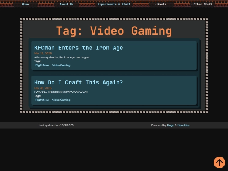This screenshot has height=171, width=228.
Task: Click the orange scroll-to-top arrow button
Action: (x=219, y=162)
